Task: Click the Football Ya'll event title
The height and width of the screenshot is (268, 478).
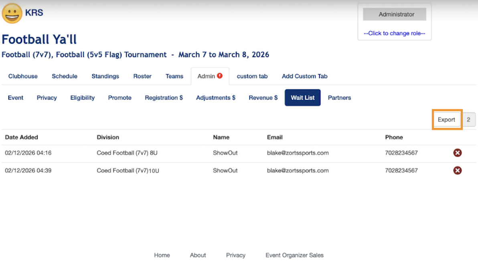Action: pos(39,39)
